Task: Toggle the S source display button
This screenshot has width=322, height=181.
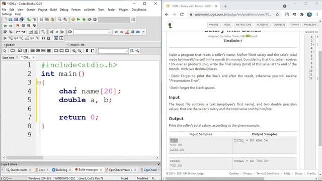Action: tap(87, 51)
